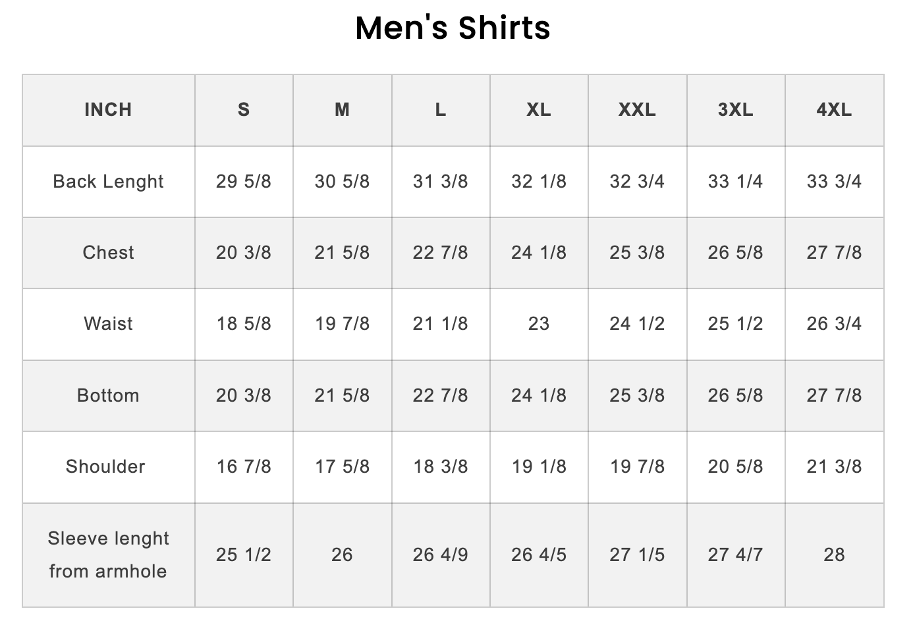Select the 3XL size column header
The image size is (913, 619).
tap(735, 109)
